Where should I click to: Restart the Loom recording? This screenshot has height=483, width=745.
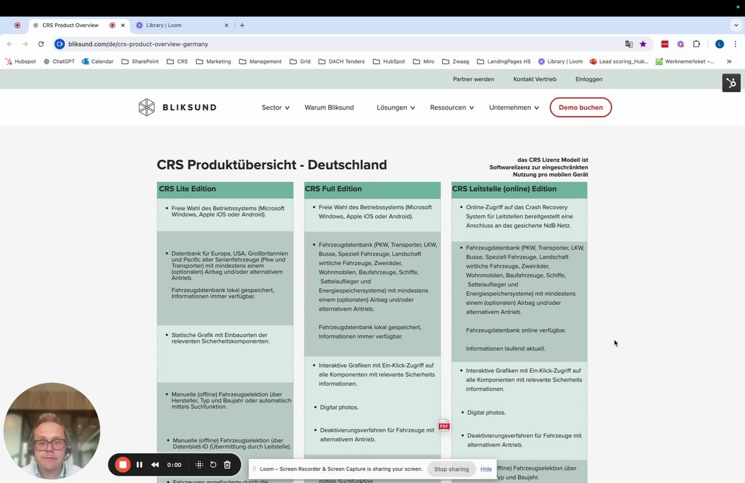213,464
